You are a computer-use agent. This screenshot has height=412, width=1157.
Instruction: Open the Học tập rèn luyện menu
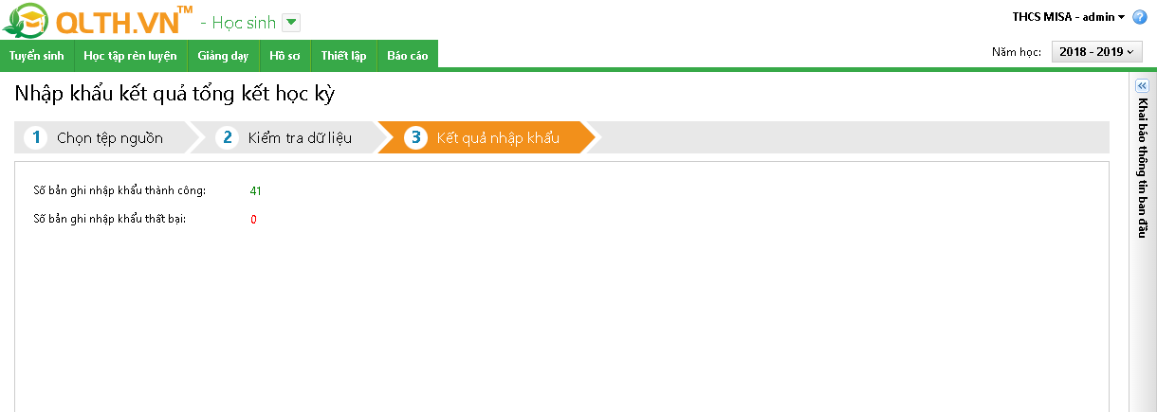[130, 56]
